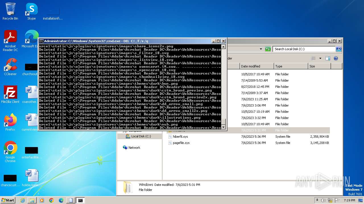Click the taskbar clock showing 7:19 PM
364x204 pixels.
(x=349, y=200)
